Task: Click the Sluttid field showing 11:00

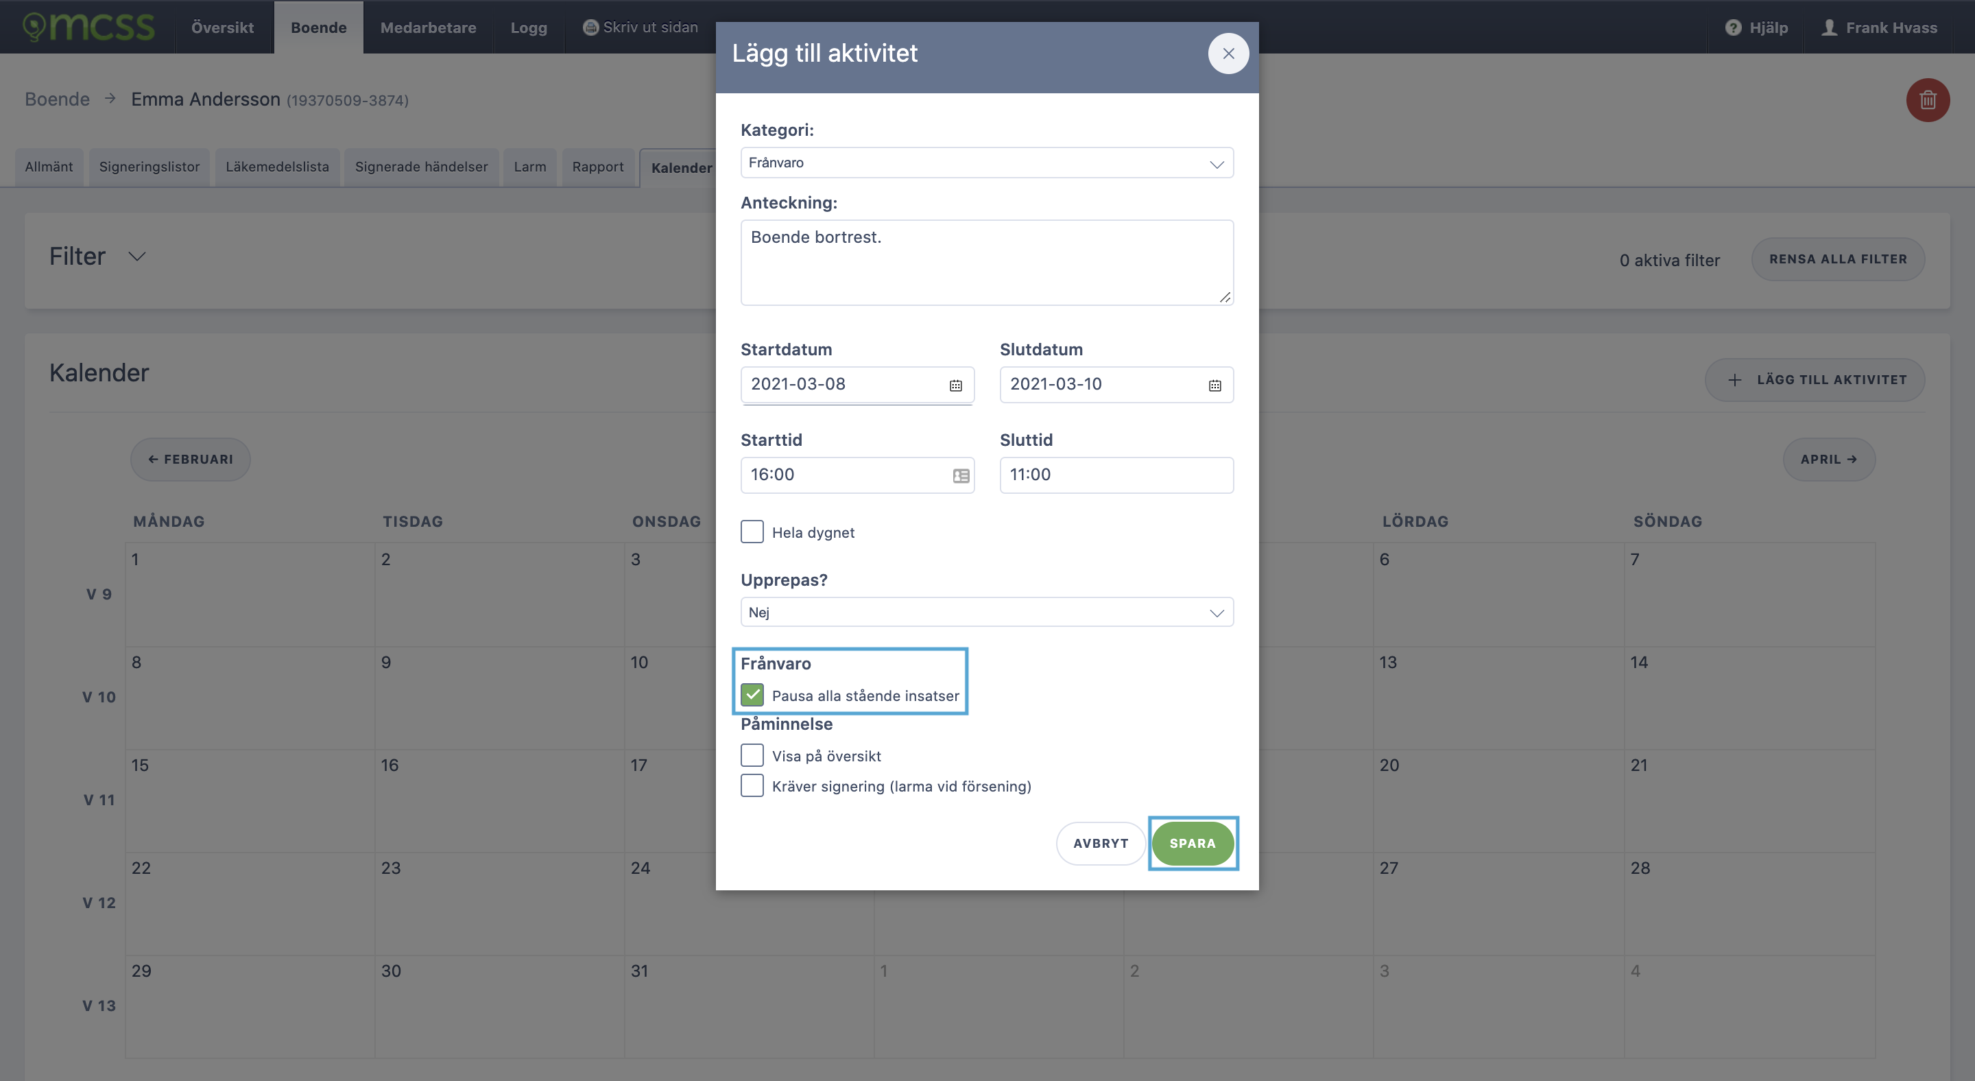Action: coord(1116,475)
